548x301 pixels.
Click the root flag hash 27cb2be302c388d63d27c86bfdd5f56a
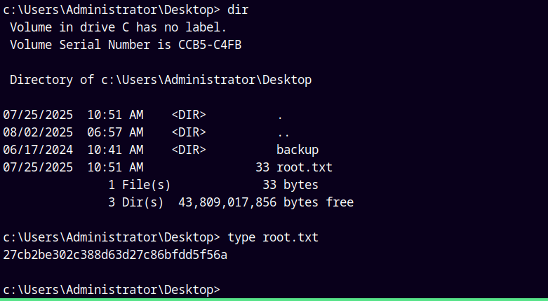pyautogui.click(x=115, y=255)
